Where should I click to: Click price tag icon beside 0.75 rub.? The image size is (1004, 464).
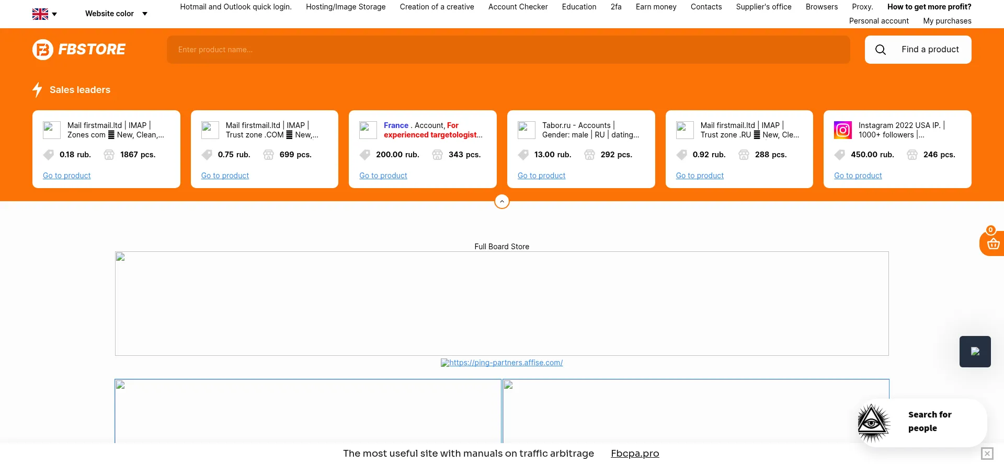(x=207, y=155)
